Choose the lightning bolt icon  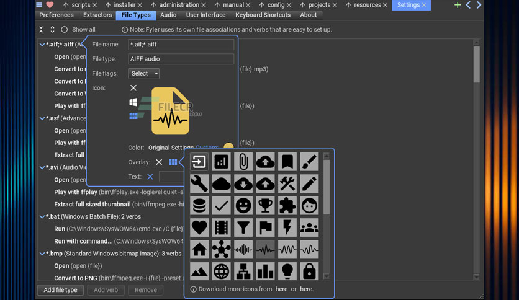(x=287, y=227)
